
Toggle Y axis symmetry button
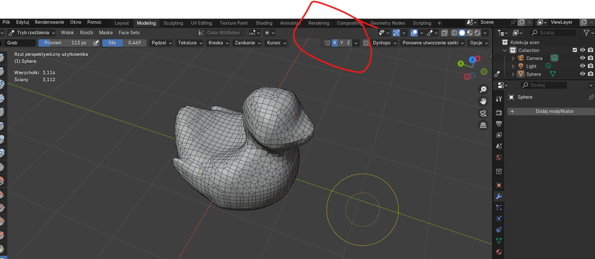pyautogui.click(x=342, y=43)
